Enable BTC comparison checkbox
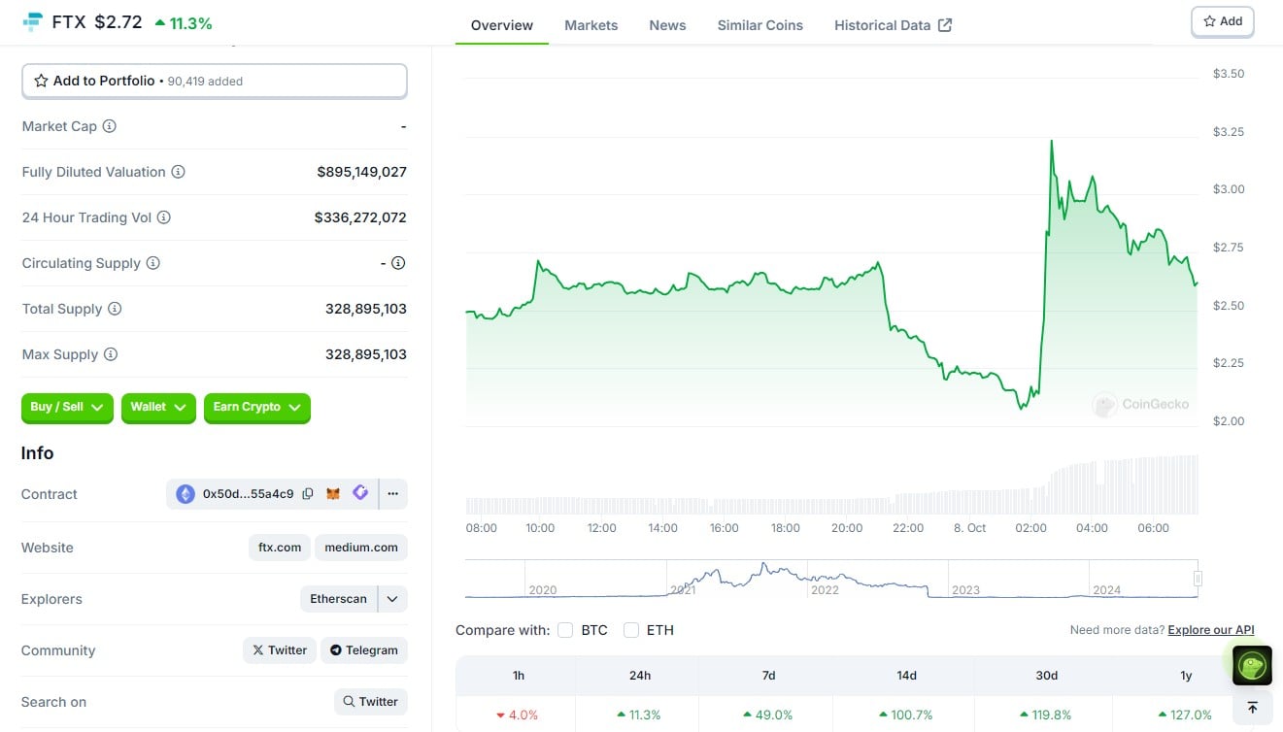The image size is (1283, 732). pos(565,630)
